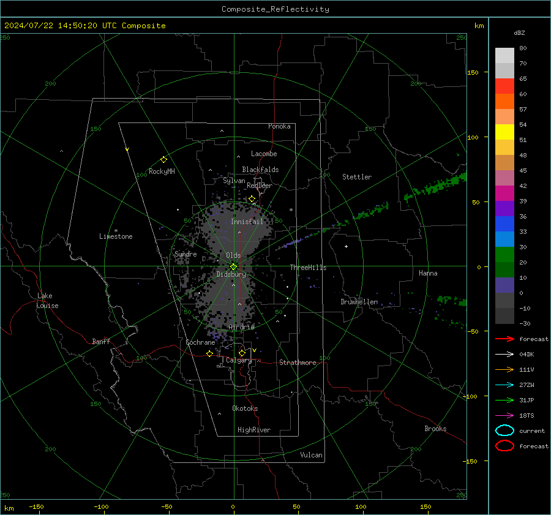Click the yellow diamond marker near RockyMH
The width and height of the screenshot is (551, 515).
pos(163,160)
